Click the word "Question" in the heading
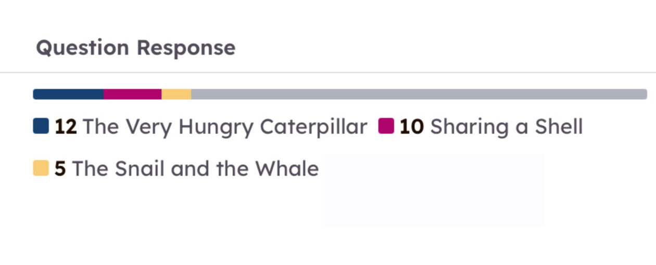The width and height of the screenshot is (656, 265). [x=82, y=48]
